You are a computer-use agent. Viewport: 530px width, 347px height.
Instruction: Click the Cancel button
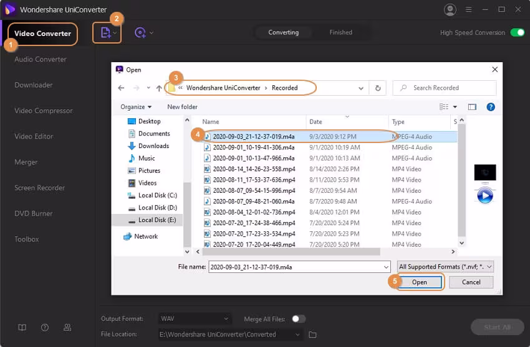[471, 282]
